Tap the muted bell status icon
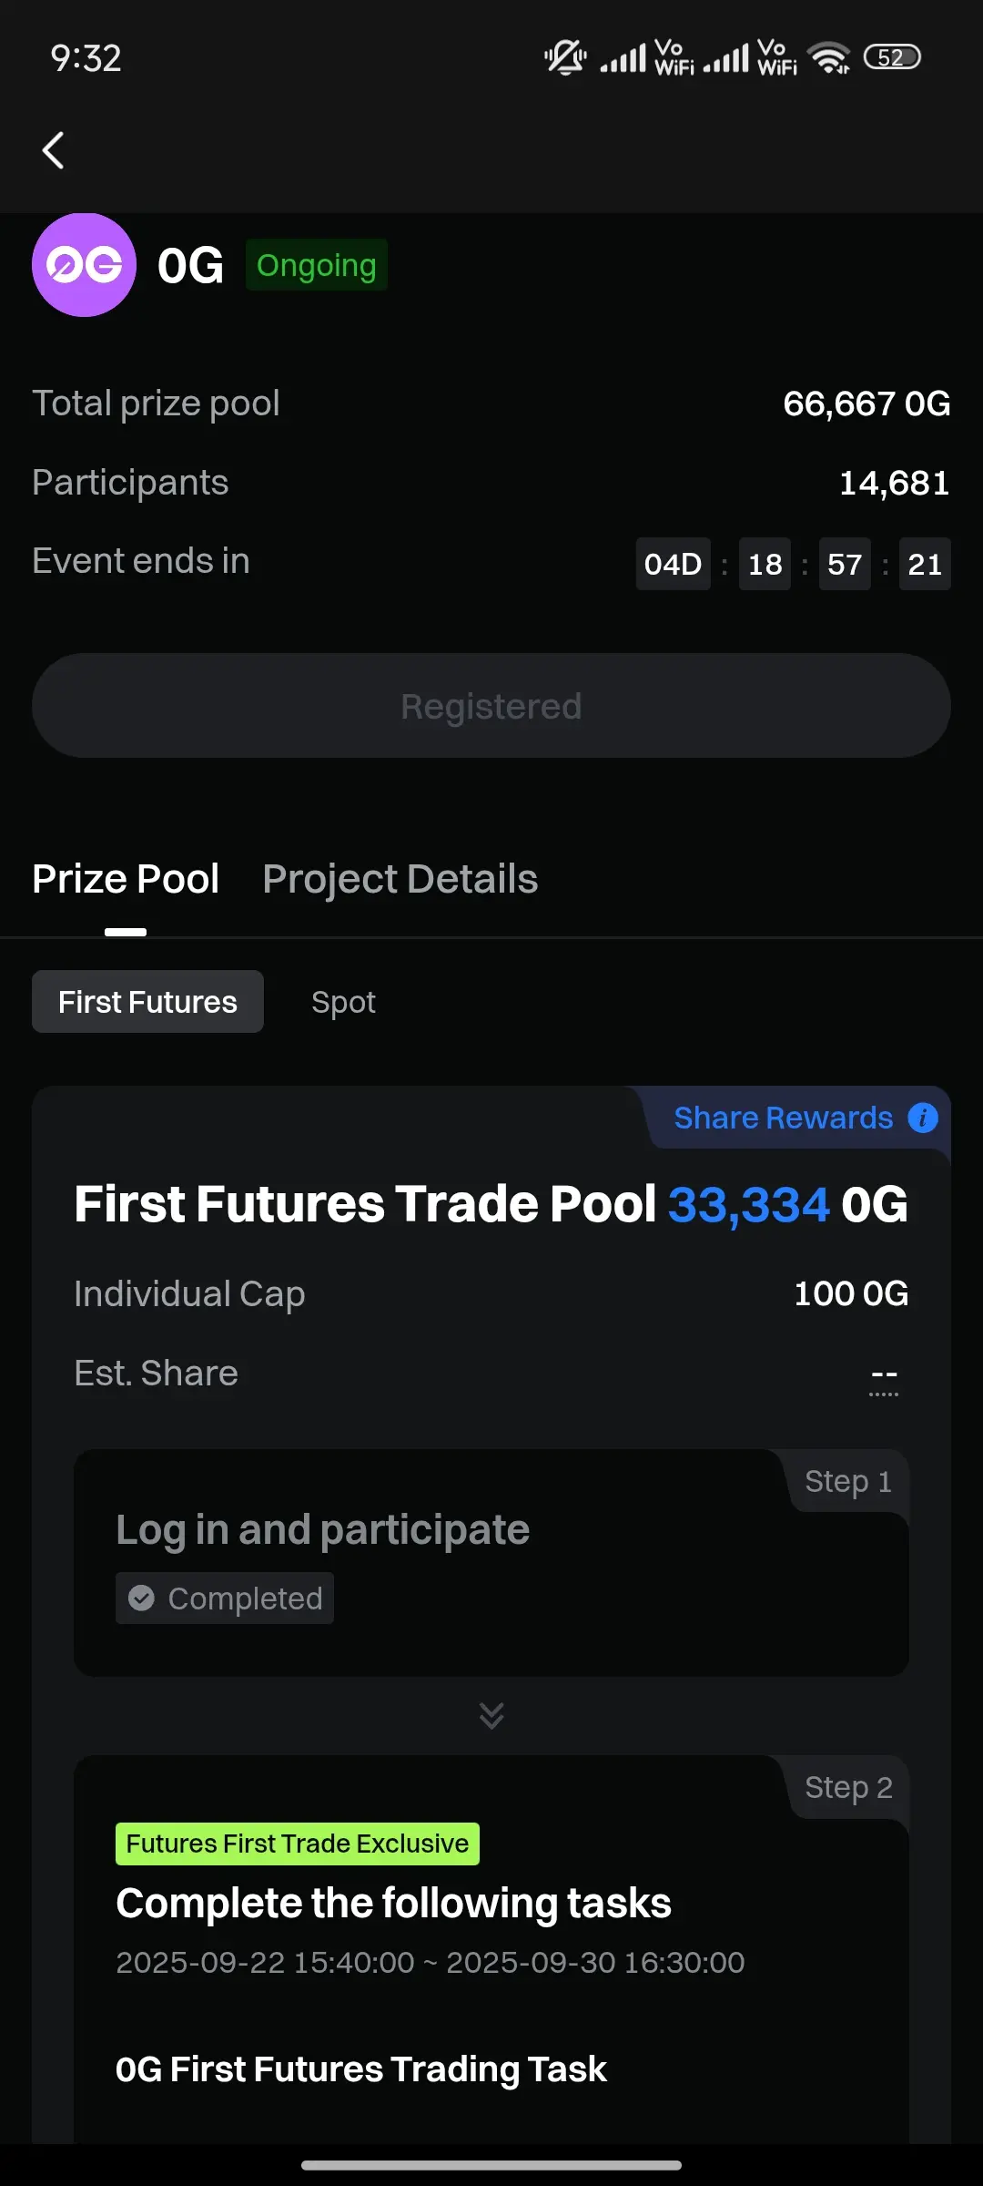983x2186 pixels. click(x=564, y=57)
